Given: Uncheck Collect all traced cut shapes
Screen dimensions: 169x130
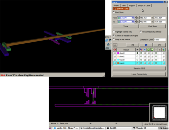Looking at the screenshot, I should (x=114, y=36).
